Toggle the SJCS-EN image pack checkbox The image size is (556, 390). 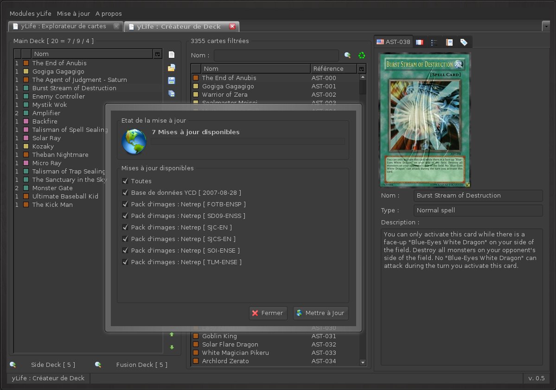coord(125,239)
